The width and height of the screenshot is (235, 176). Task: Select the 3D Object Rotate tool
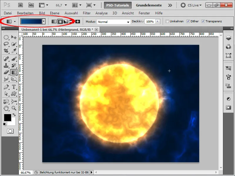[x=6, y=101]
